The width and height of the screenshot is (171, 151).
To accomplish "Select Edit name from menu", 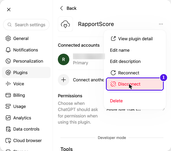I will click(135, 50).
